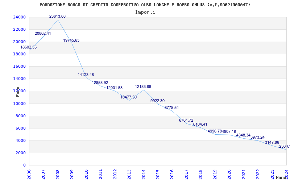Select data label 10477.50
This screenshot has height=181, width=290.
(129, 97)
